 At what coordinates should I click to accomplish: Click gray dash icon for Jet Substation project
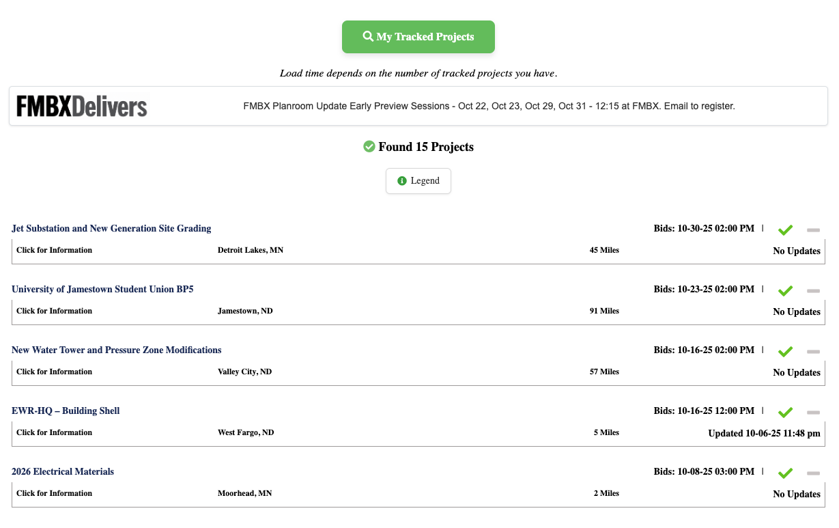pos(813,230)
